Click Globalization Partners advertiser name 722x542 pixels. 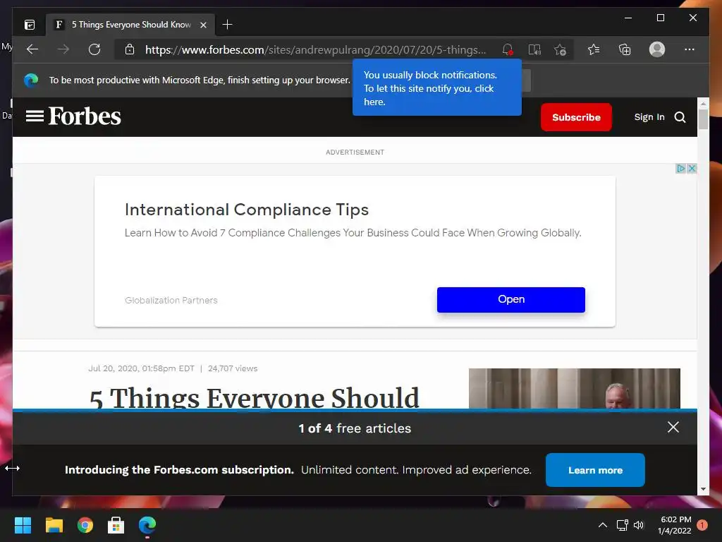click(x=171, y=300)
